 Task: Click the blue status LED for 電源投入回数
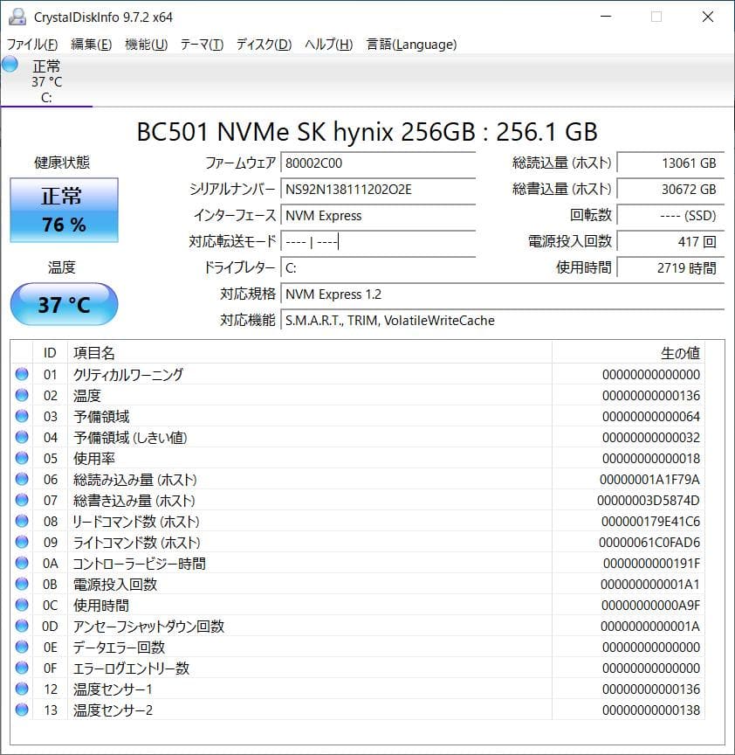21,585
